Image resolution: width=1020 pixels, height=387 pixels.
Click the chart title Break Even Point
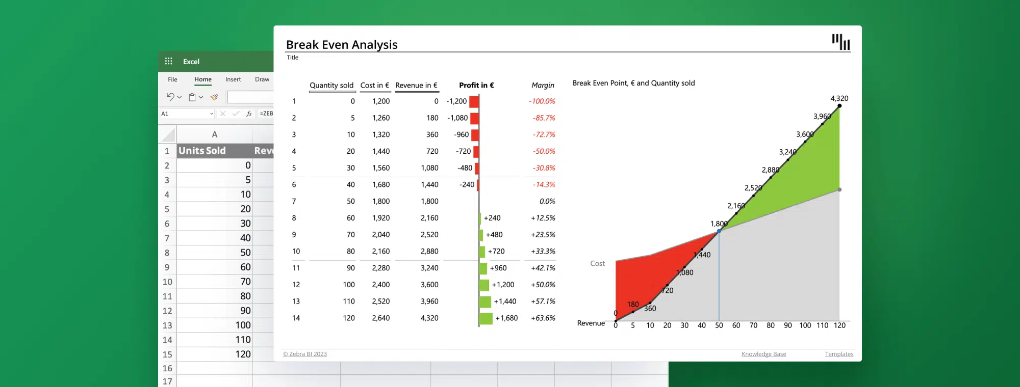(x=633, y=83)
